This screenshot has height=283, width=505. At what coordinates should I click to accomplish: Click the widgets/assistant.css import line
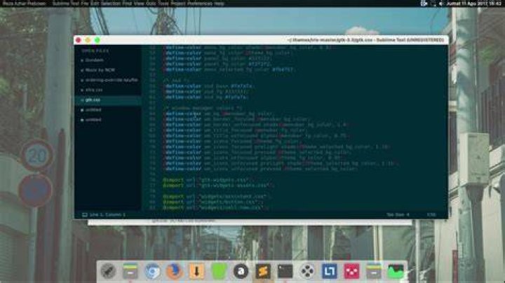pyautogui.click(x=217, y=196)
